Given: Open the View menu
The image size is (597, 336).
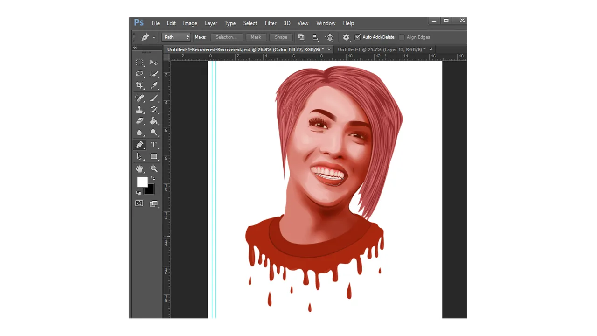Looking at the screenshot, I should tap(303, 23).
